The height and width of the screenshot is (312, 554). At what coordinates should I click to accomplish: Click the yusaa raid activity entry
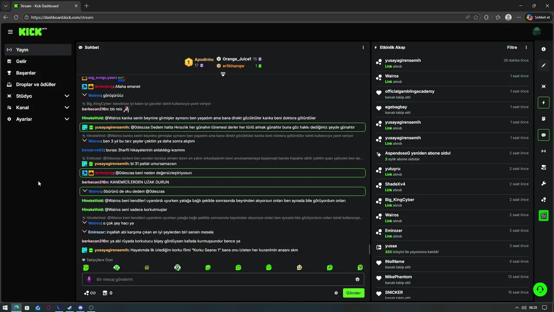tap(452, 249)
